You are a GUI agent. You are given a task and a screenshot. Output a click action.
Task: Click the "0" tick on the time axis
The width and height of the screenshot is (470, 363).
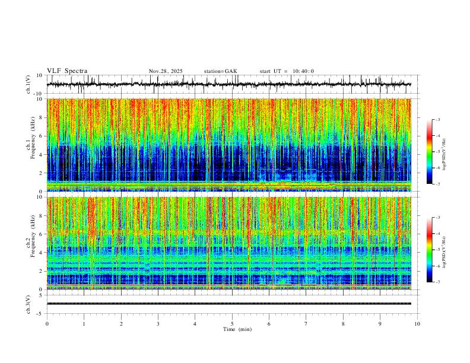tap(47, 324)
